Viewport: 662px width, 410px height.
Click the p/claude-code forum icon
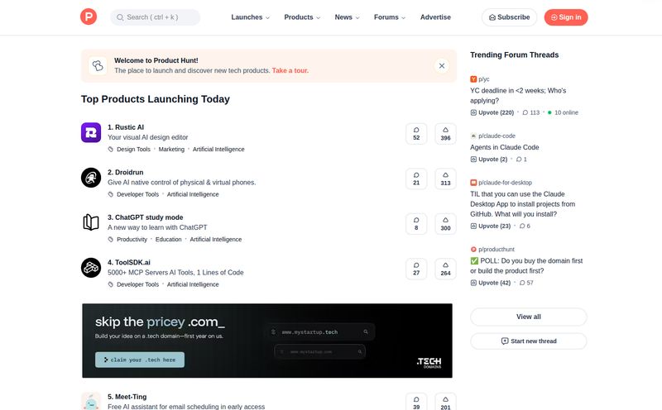pos(473,136)
